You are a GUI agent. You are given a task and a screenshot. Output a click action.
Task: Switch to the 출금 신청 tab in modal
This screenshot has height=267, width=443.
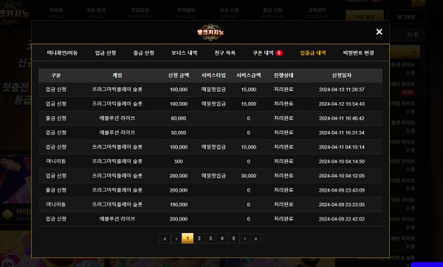[x=143, y=53]
